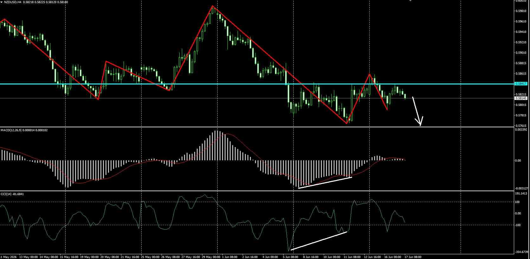530x259 pixels.
Task: Click the 19 May 00:00 time label
Action: pos(90,257)
